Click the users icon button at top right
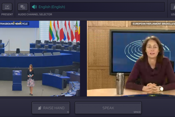175x117 pixels. click(x=173, y=7)
